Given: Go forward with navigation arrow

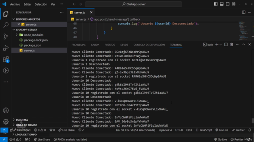Looking at the screenshot, I should [80, 4].
